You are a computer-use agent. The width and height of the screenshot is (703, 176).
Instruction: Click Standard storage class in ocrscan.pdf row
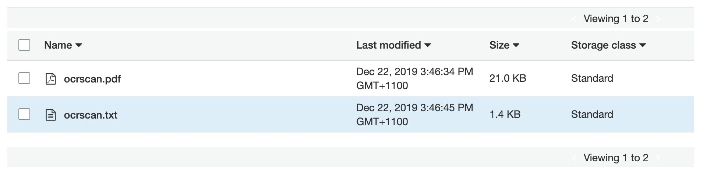point(592,78)
